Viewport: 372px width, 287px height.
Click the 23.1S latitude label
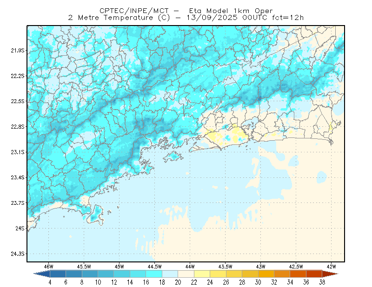click(18, 152)
